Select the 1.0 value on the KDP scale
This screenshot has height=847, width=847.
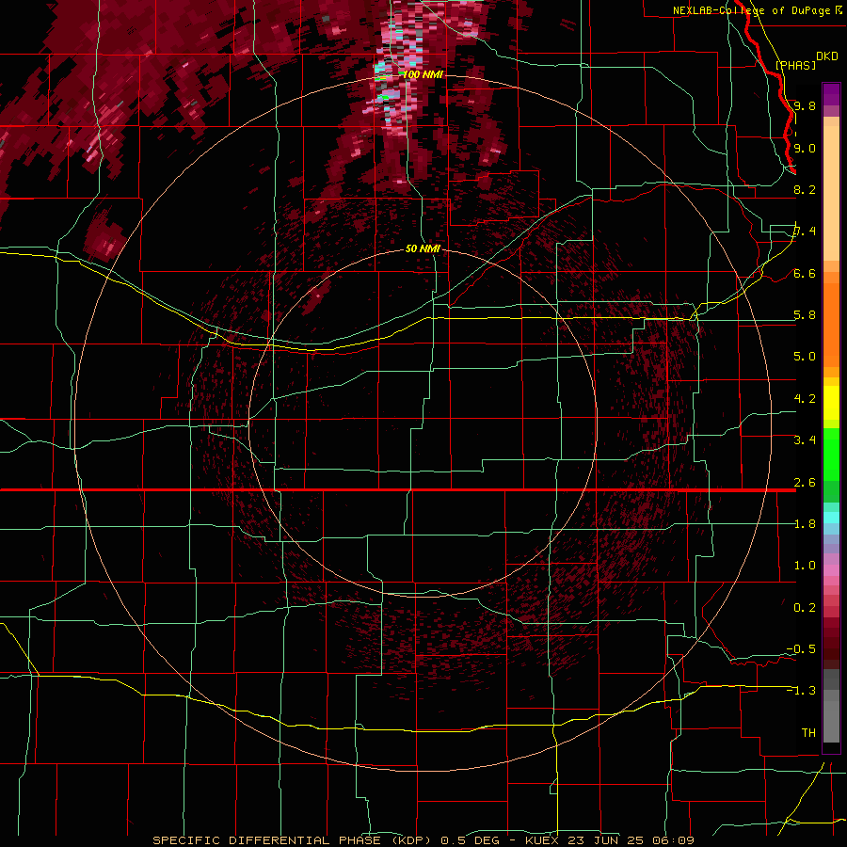(x=805, y=566)
